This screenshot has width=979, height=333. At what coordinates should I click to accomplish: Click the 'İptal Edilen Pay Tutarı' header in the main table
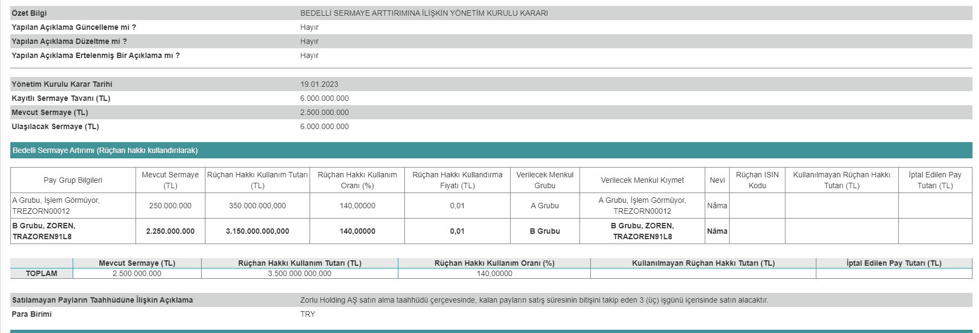[935, 180]
